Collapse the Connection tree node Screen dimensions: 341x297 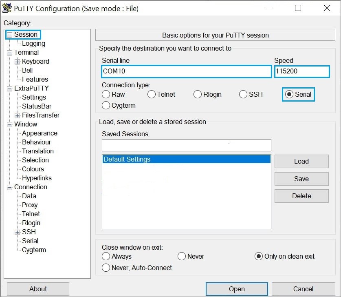click(x=9, y=187)
